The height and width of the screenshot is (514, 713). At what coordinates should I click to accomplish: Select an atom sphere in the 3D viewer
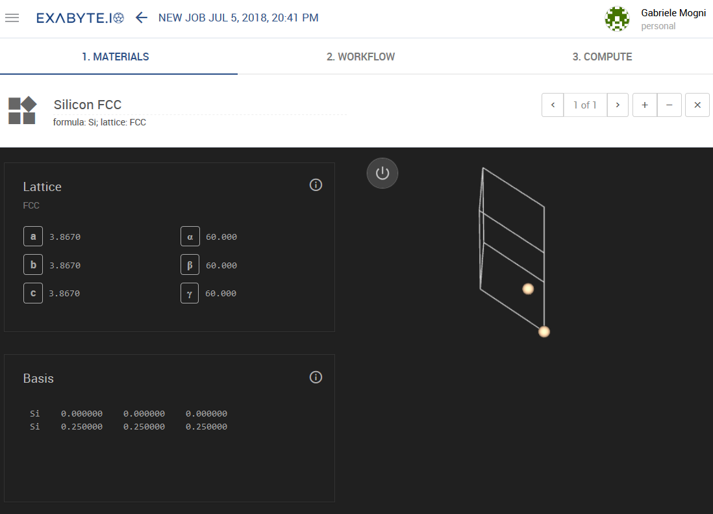tap(544, 331)
